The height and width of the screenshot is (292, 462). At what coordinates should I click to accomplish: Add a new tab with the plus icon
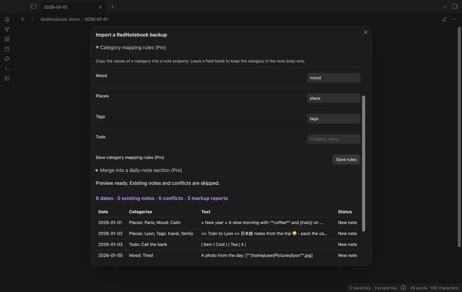click(112, 7)
